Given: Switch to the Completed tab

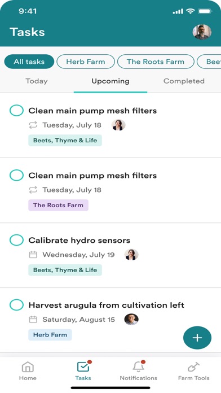Looking at the screenshot, I should 184,81.
